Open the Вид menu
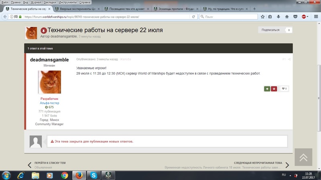This screenshot has width=321, height=180. point(26,2)
